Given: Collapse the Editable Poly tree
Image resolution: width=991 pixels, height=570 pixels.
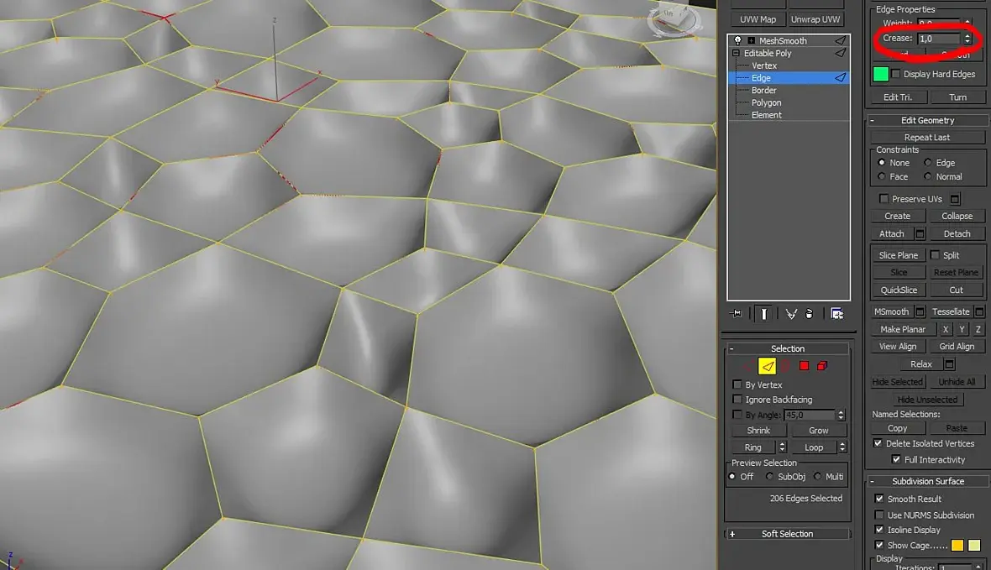Looking at the screenshot, I should (737, 53).
